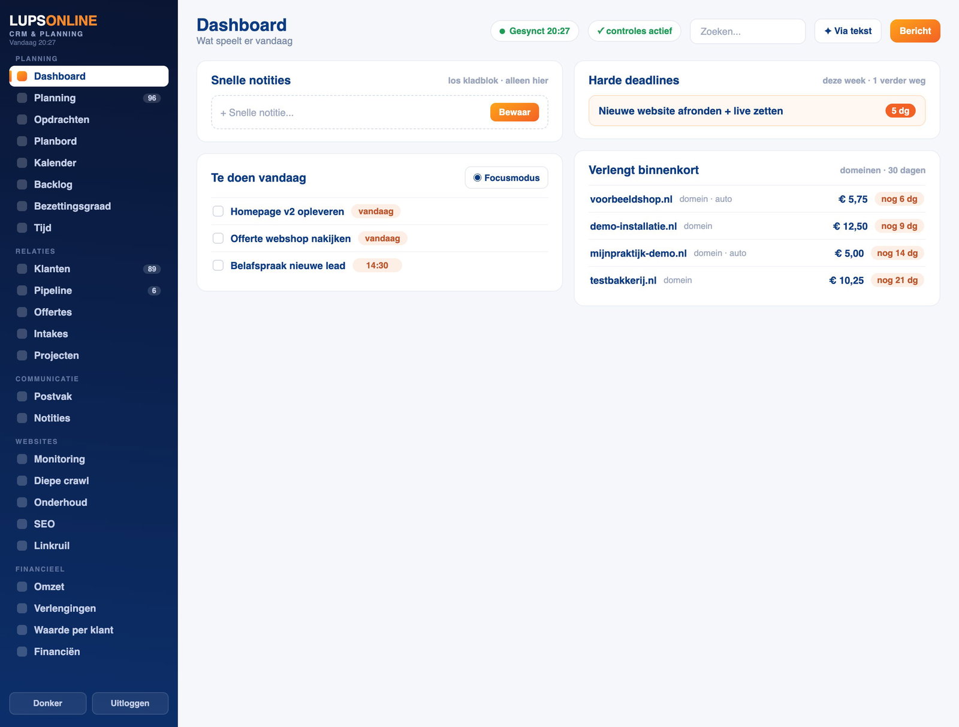Click the Pipeline sidebar icon
The height and width of the screenshot is (727, 959).
coord(22,291)
